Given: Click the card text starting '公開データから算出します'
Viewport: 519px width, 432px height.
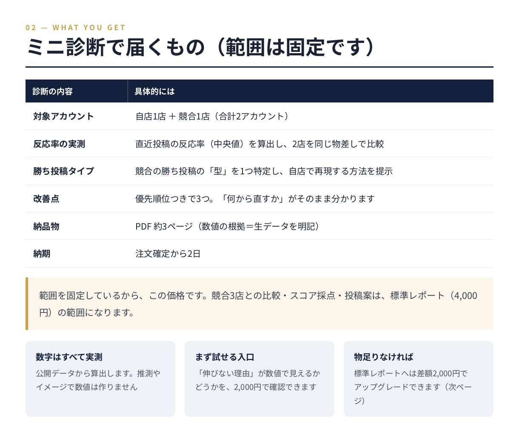Looking at the screenshot, I should coord(98,380).
